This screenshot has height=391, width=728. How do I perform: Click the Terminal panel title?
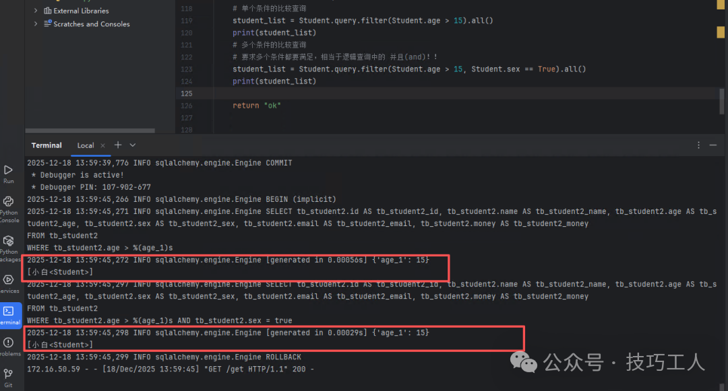coord(47,145)
